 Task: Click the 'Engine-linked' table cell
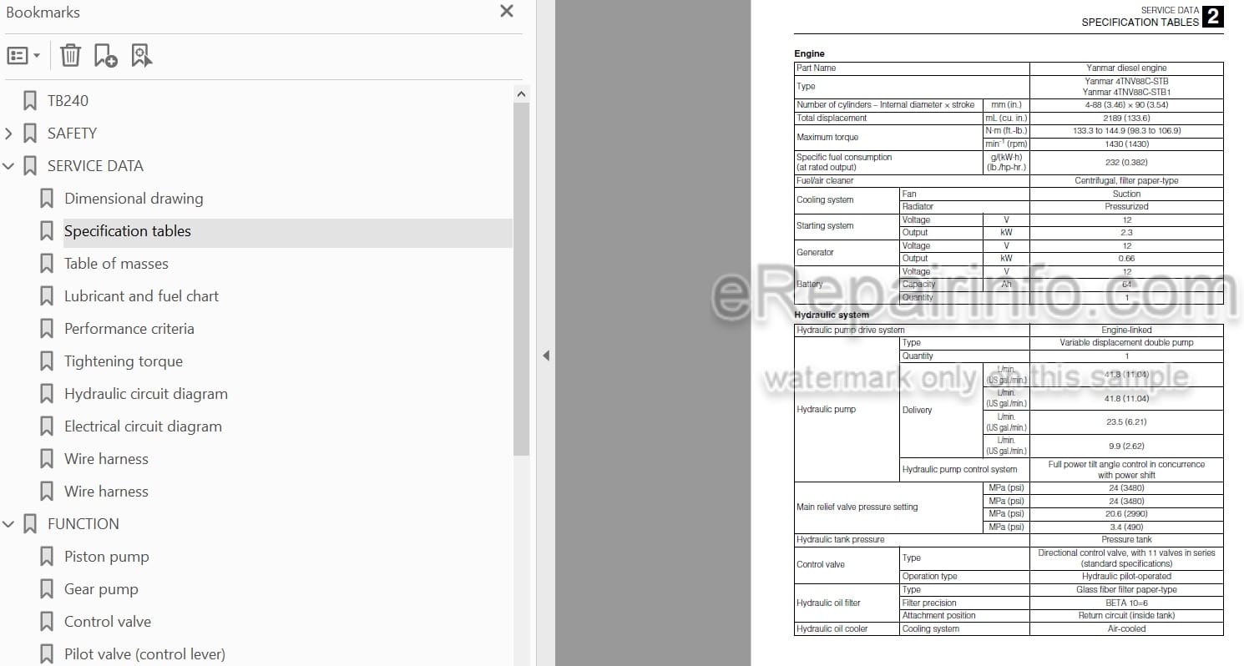[x=1126, y=330]
